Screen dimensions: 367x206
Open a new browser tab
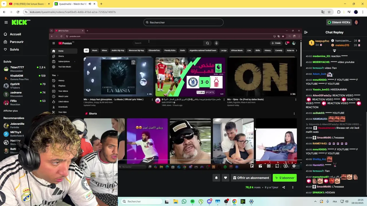coord(101,4)
